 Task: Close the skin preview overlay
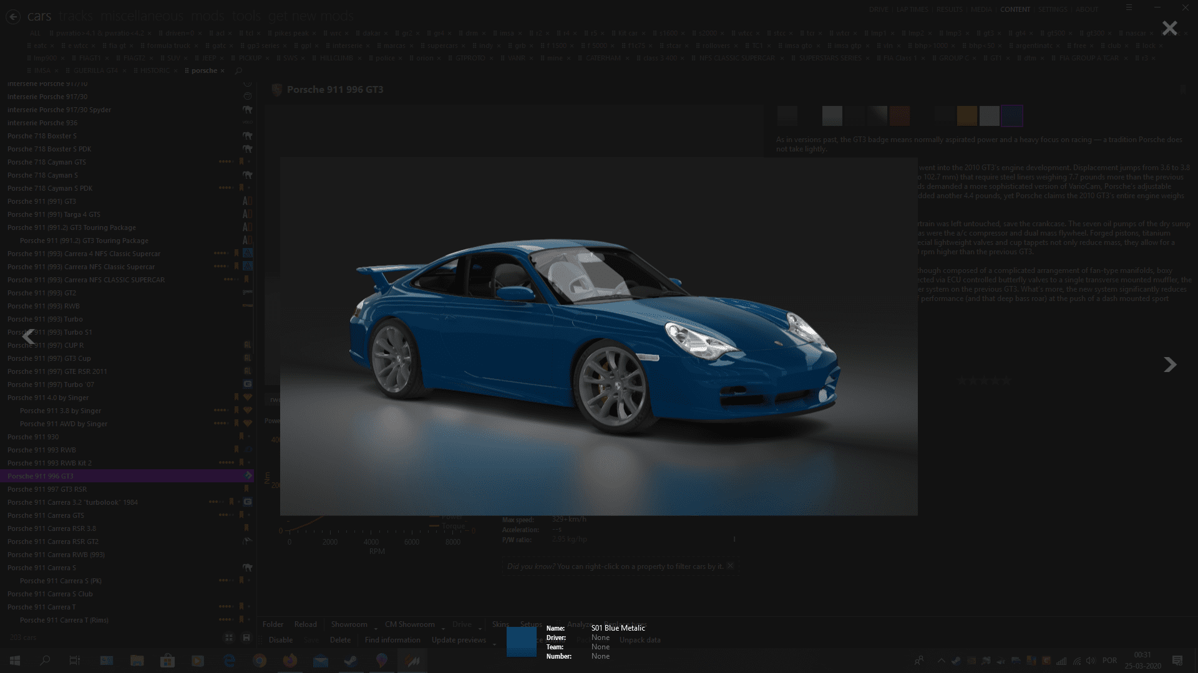click(1169, 28)
